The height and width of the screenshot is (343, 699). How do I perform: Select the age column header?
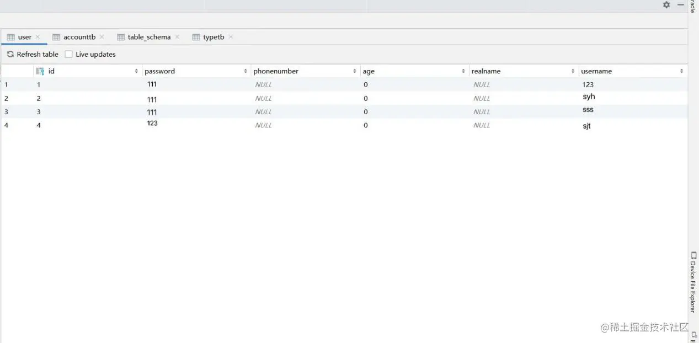coord(414,71)
